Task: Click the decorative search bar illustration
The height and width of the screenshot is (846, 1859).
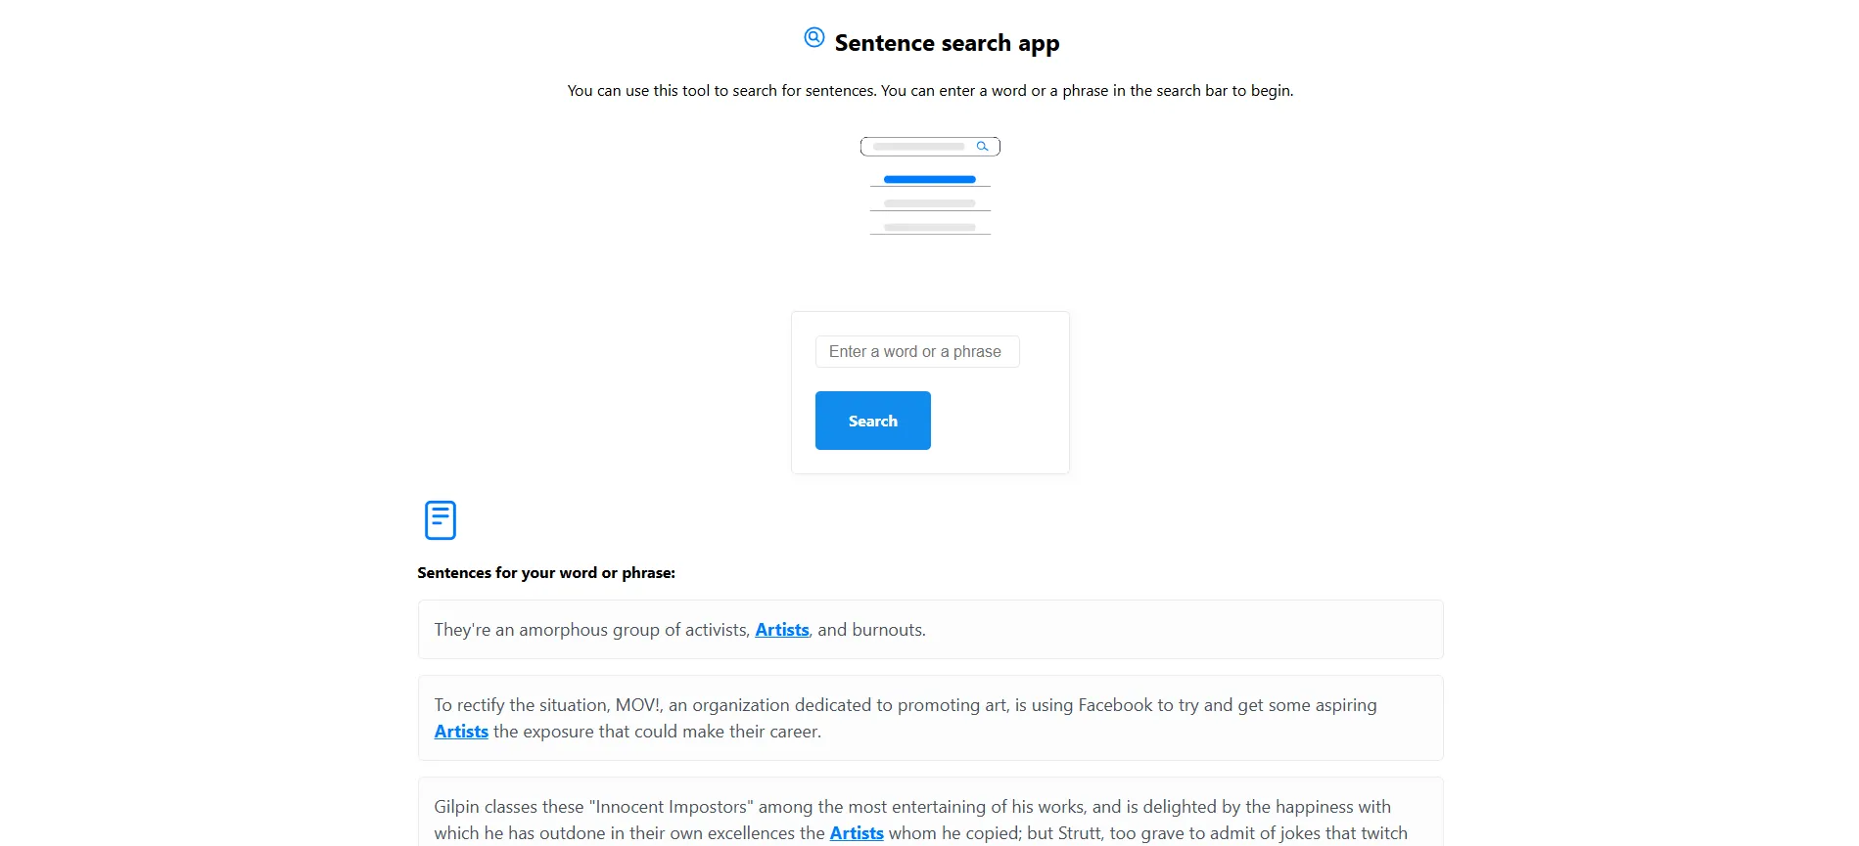Action: coord(930,146)
